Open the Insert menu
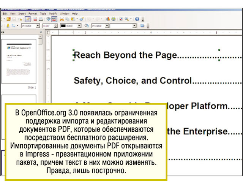This screenshot has height=183, width=243. pyautogui.click(x=22, y=14)
